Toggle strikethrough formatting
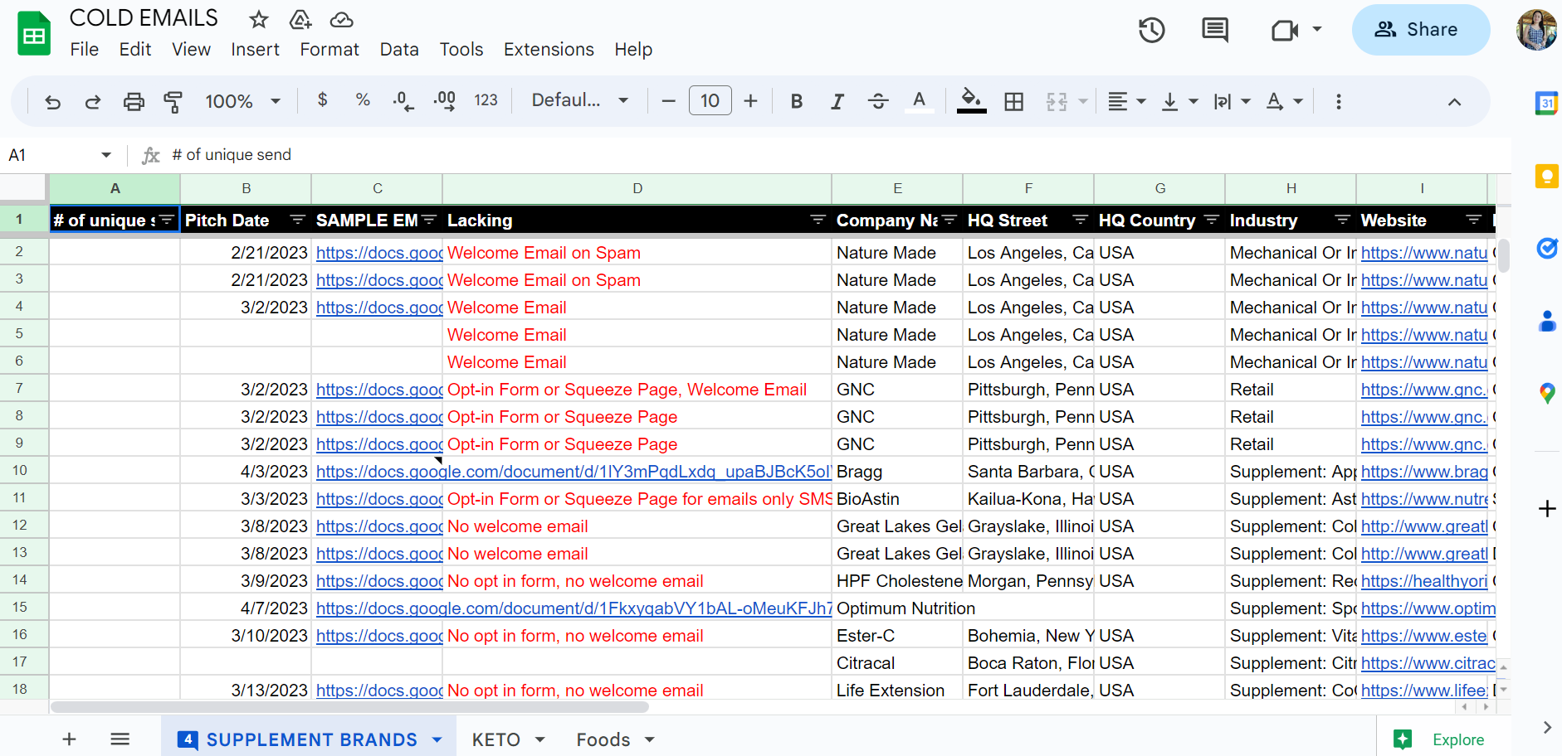The height and width of the screenshot is (756, 1562). (x=878, y=101)
